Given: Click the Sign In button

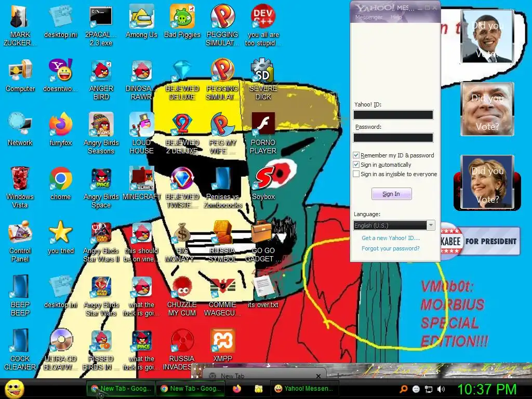Looking at the screenshot, I should [x=391, y=194].
